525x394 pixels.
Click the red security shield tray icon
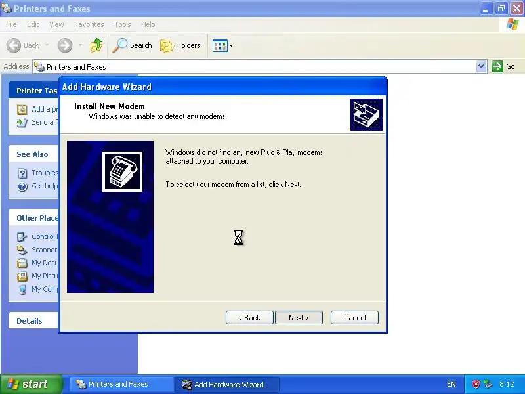click(x=476, y=384)
